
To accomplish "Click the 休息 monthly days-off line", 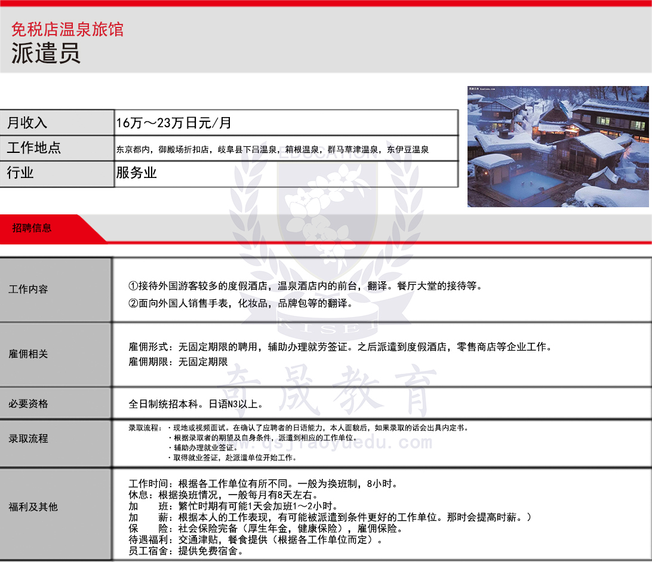I will tap(224, 495).
